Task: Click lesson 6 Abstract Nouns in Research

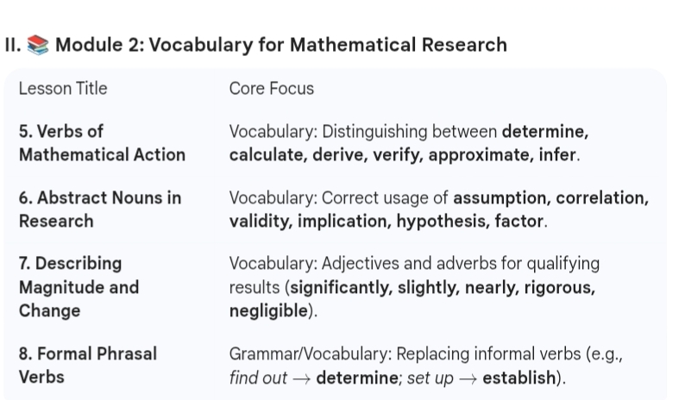Action: [100, 209]
